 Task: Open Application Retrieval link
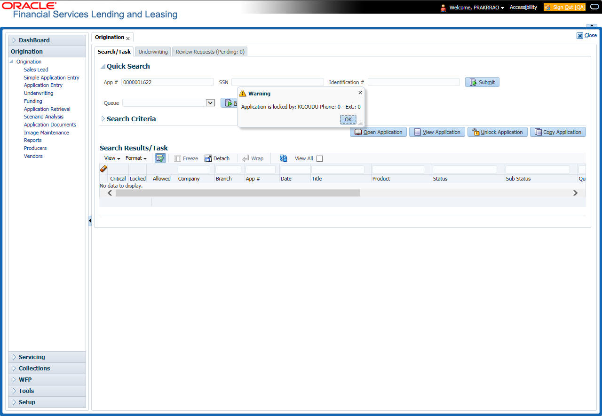click(x=47, y=109)
